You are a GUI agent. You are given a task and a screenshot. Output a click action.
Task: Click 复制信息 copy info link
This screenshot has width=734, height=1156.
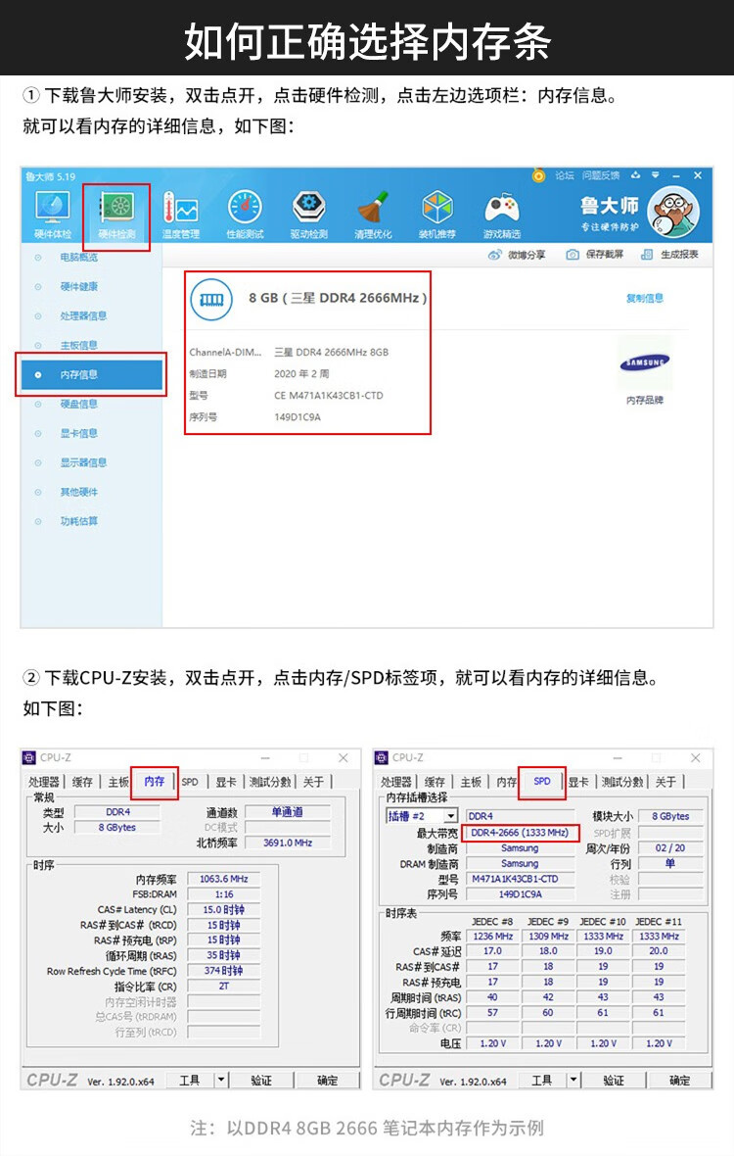[x=644, y=299]
